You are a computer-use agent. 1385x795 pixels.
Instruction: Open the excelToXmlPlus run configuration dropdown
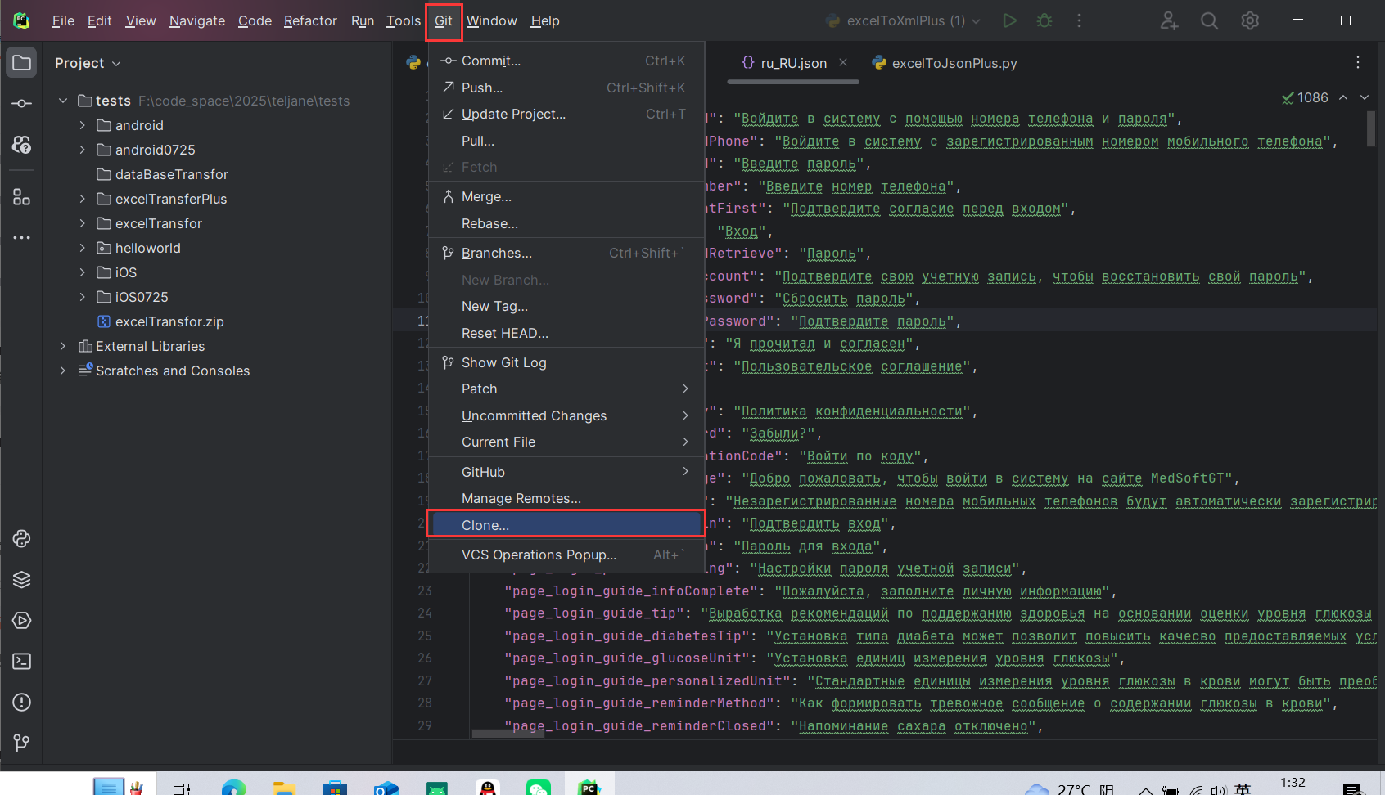[904, 20]
